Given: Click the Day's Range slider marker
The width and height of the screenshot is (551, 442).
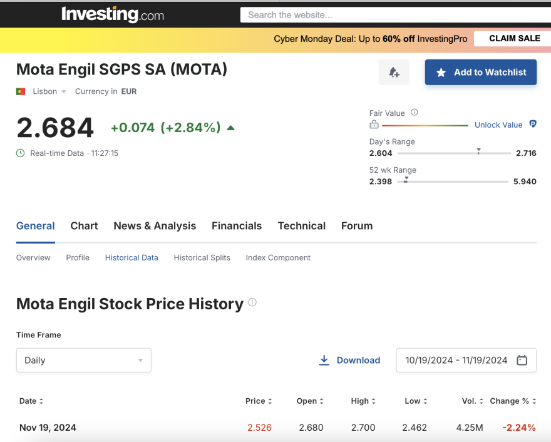Looking at the screenshot, I should (478, 152).
